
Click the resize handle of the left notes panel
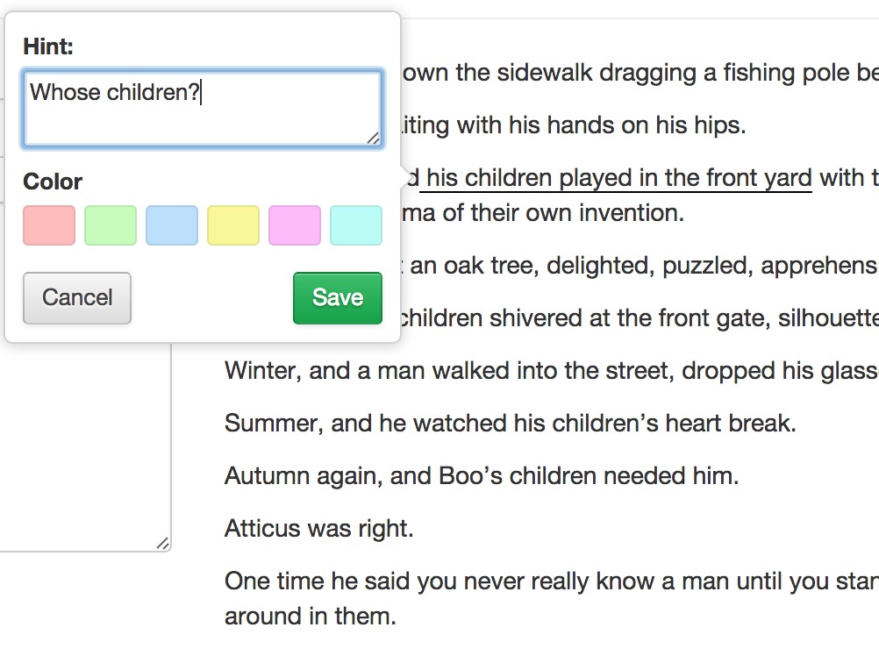pyautogui.click(x=163, y=544)
